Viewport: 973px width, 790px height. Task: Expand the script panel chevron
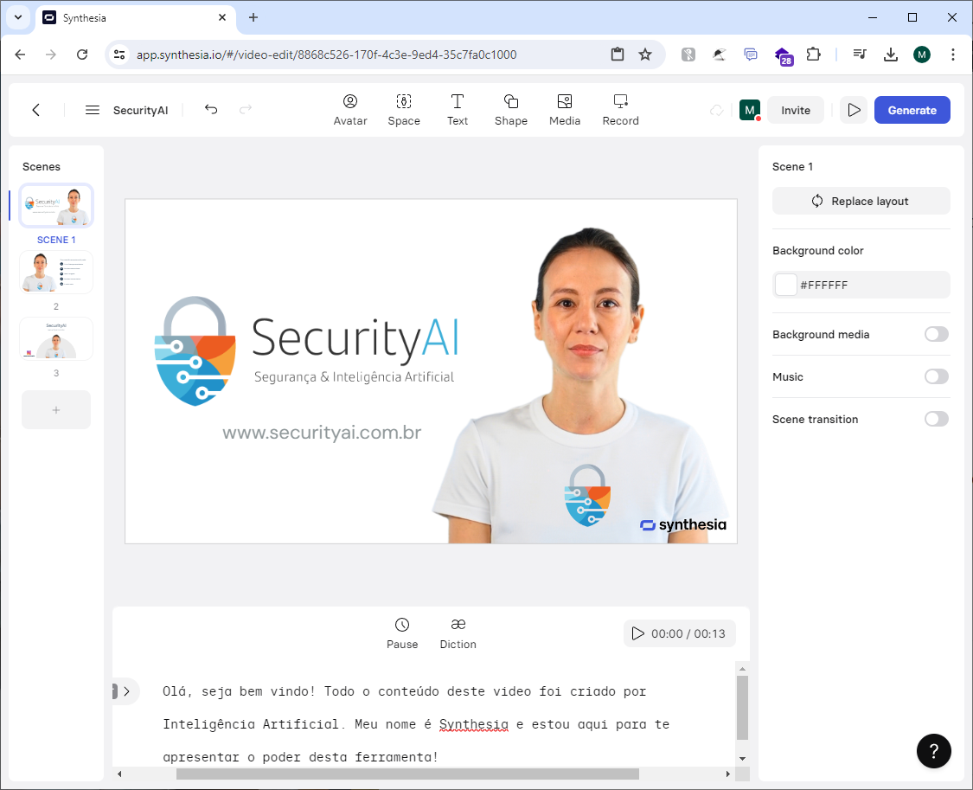126,691
